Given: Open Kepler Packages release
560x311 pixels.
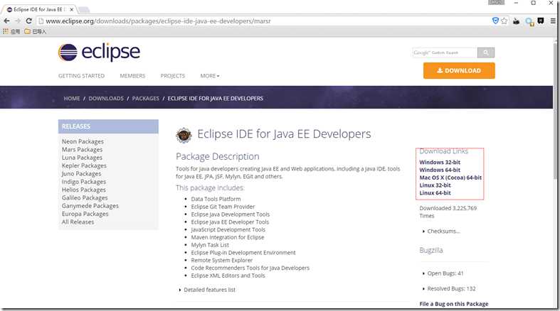Looking at the screenshot, I should (84, 165).
